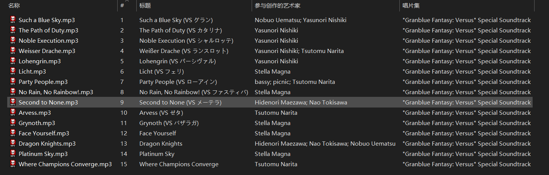Click the 唱片集 column header

point(467,6)
